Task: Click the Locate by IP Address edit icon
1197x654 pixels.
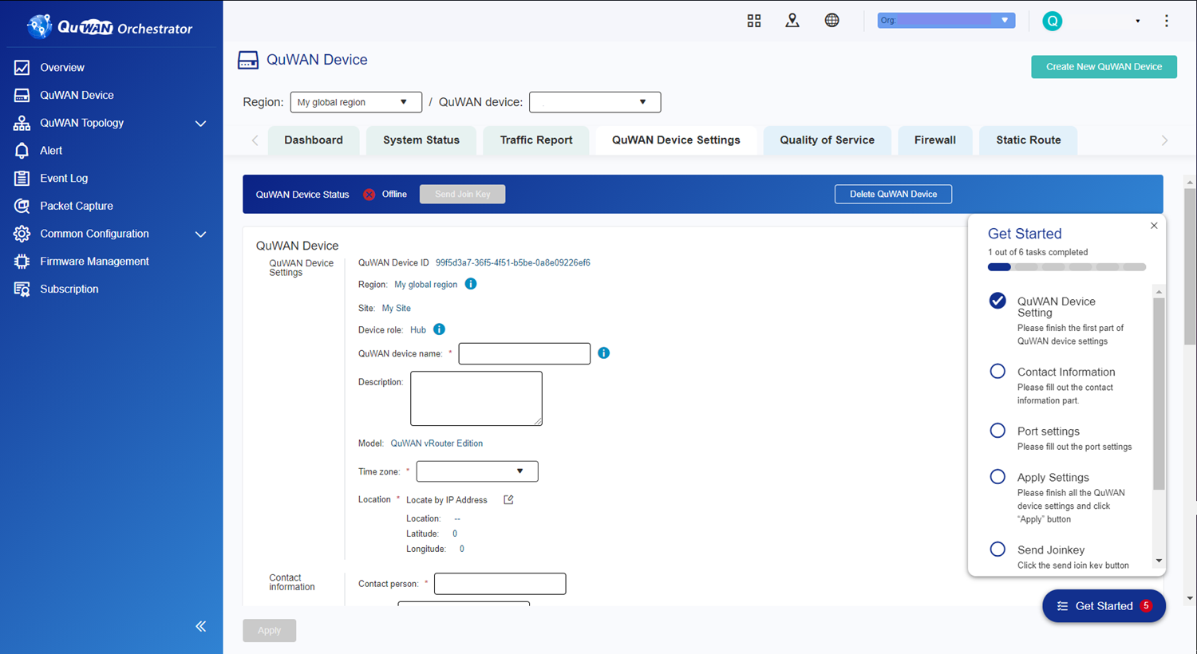Action: click(x=508, y=500)
